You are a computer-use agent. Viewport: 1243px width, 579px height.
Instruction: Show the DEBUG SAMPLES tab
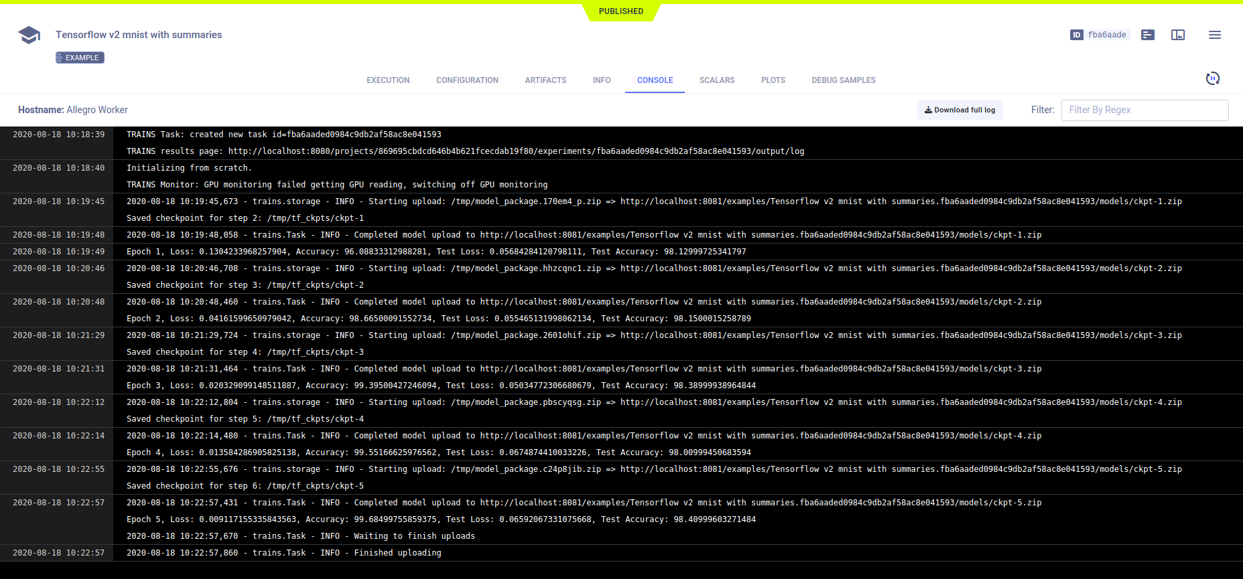click(x=843, y=80)
